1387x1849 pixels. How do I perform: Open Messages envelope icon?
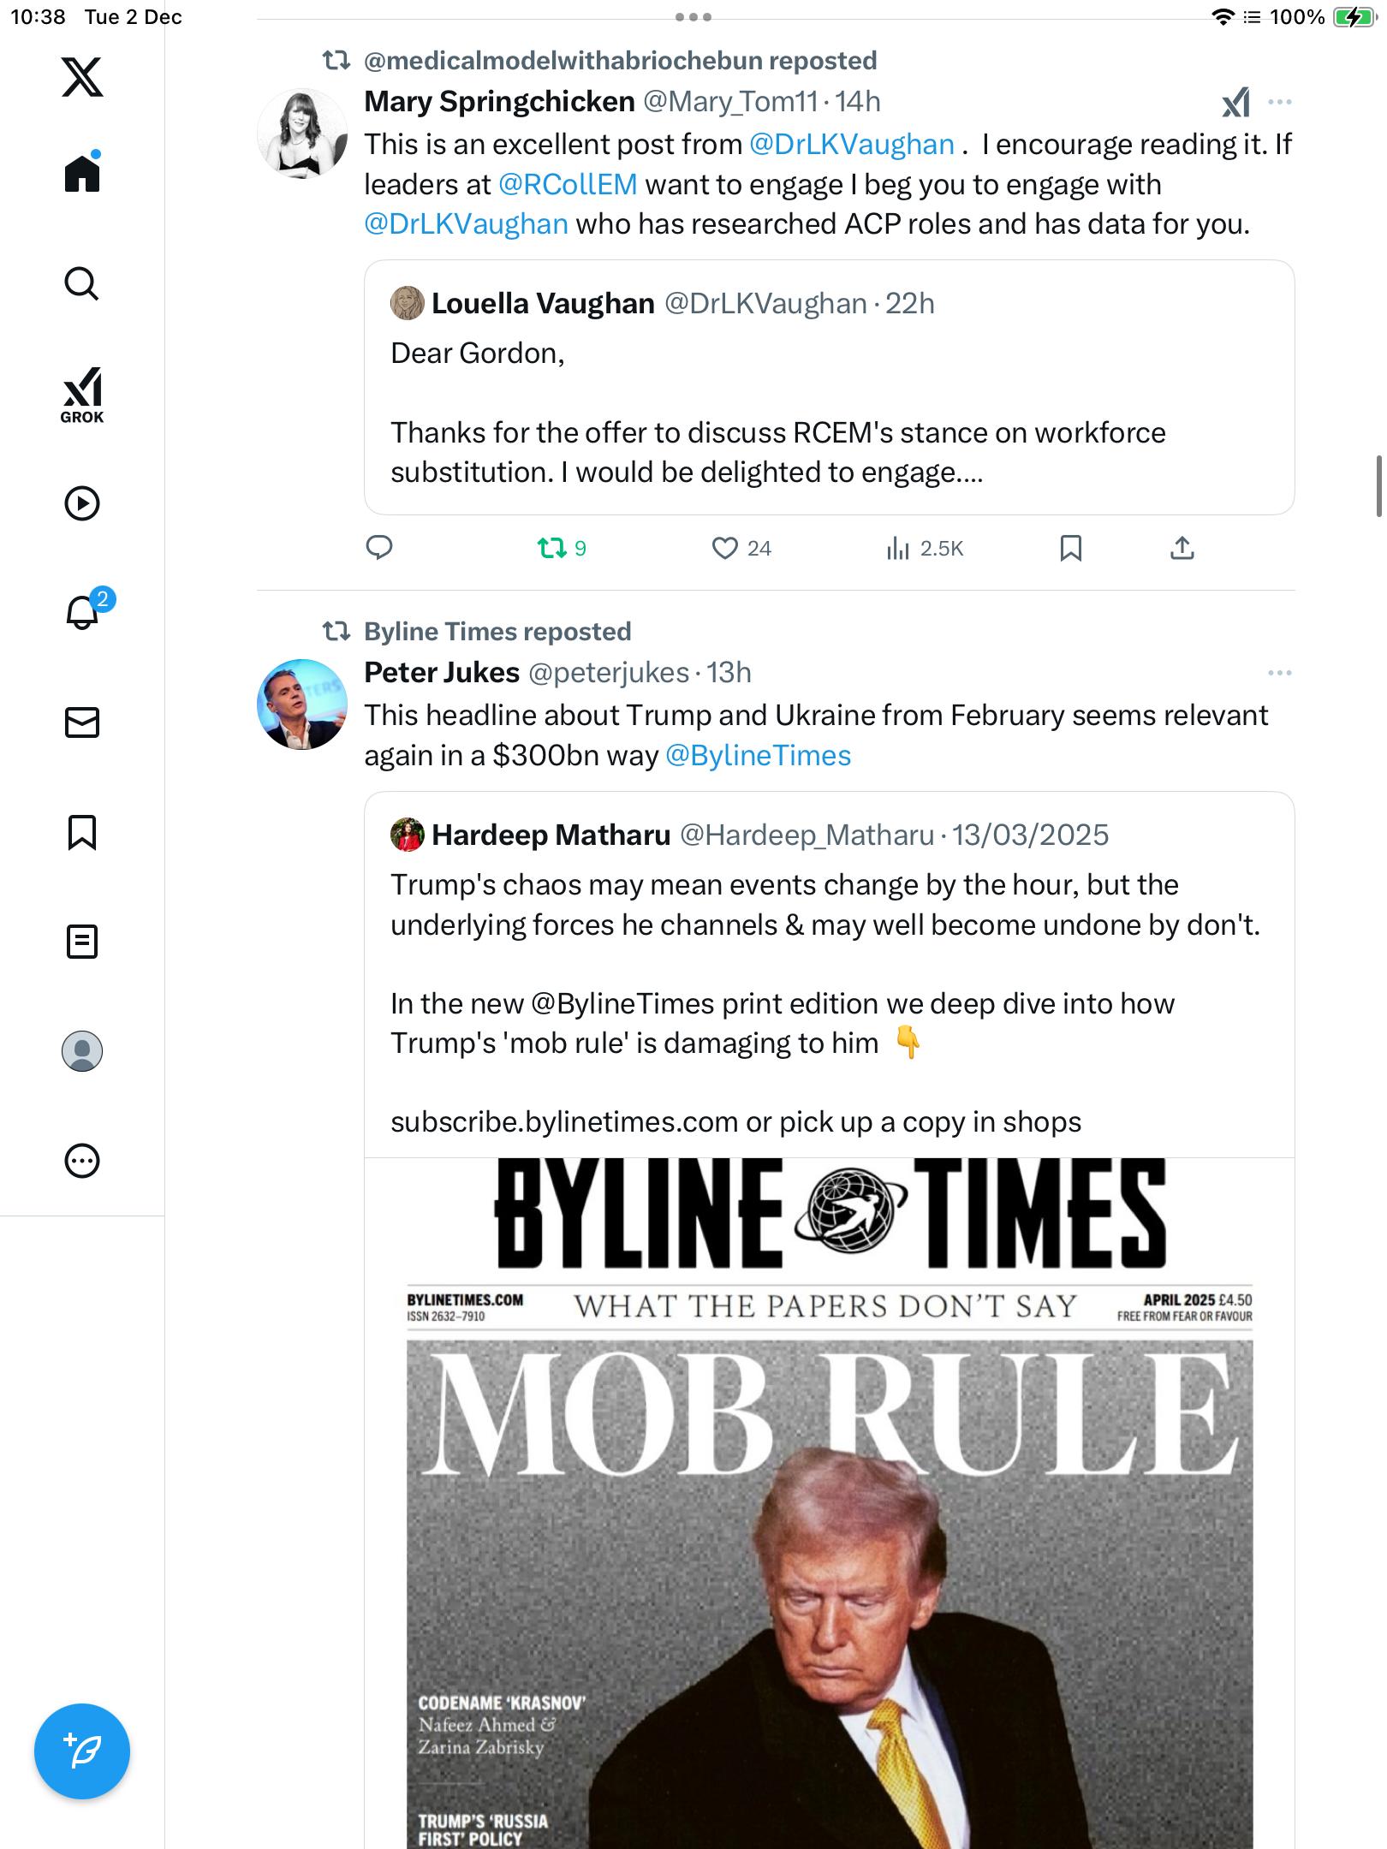pos(82,722)
